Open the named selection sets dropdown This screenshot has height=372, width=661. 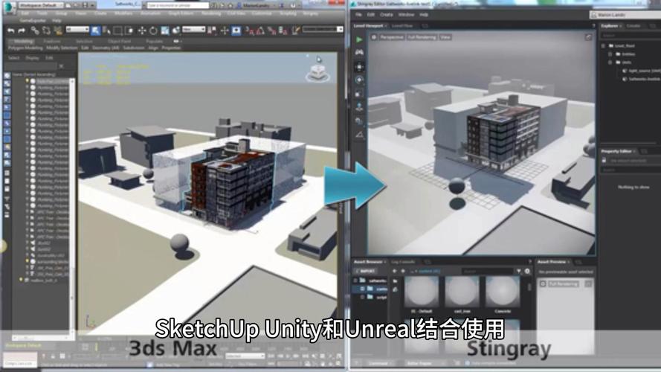point(323,29)
